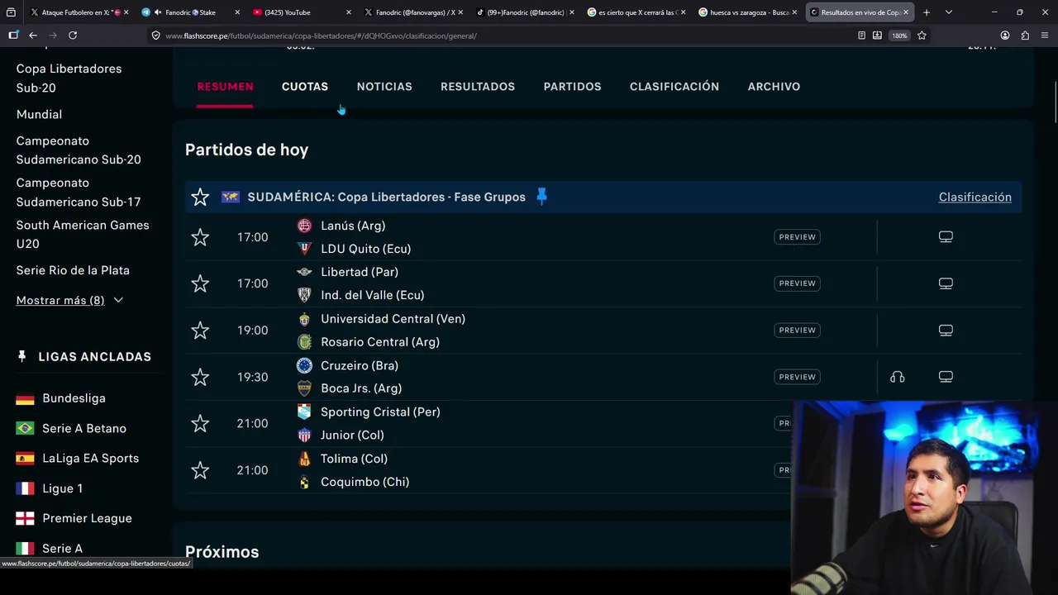Click the Brazil flag next to Serie A Betano
Viewport: 1058px width, 595px height.
click(x=25, y=428)
